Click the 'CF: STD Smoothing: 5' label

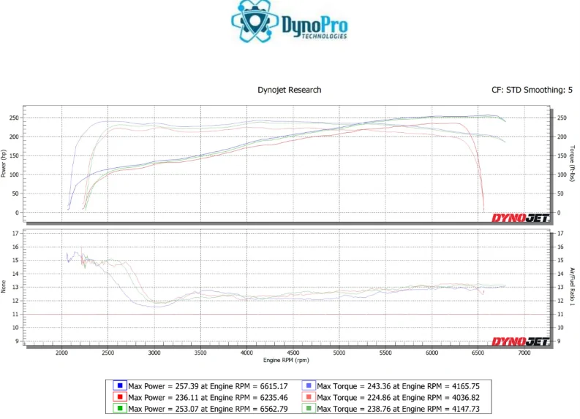(532, 90)
